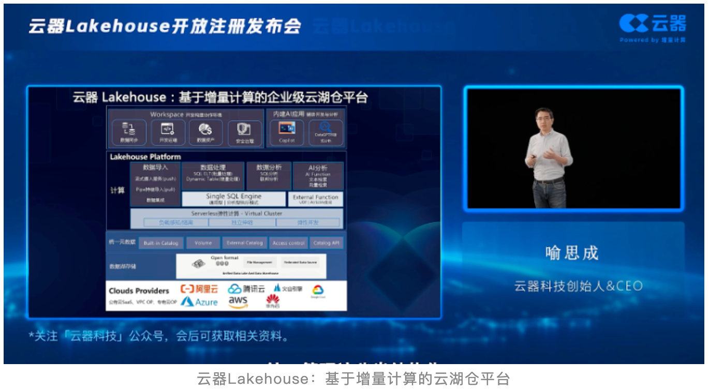Click the Google Cloud logo
Viewport: 709px width, 391px height.
click(x=318, y=291)
